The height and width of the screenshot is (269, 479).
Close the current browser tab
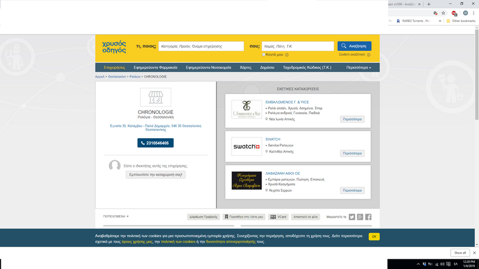click(420, 4)
